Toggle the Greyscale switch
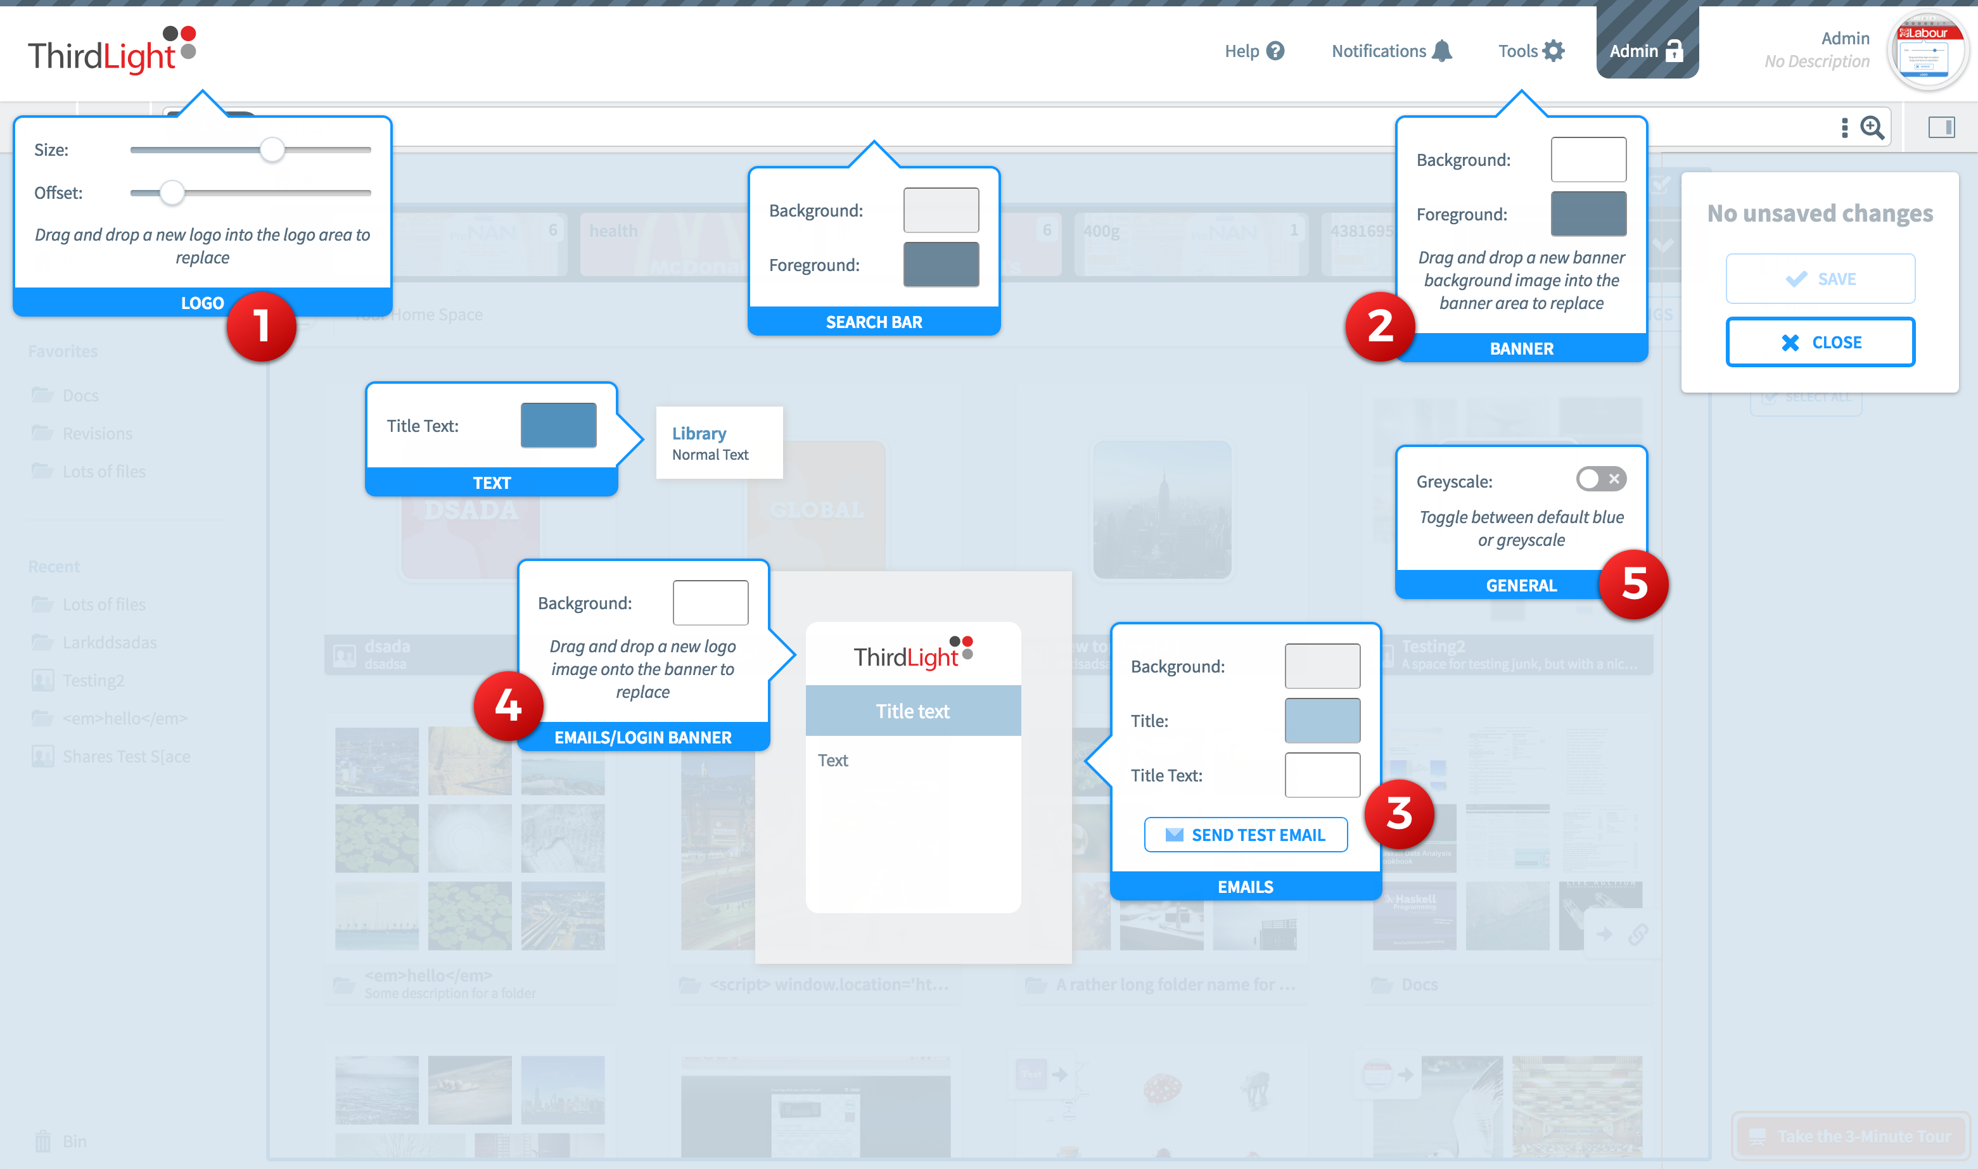The image size is (1978, 1169). pos(1601,479)
